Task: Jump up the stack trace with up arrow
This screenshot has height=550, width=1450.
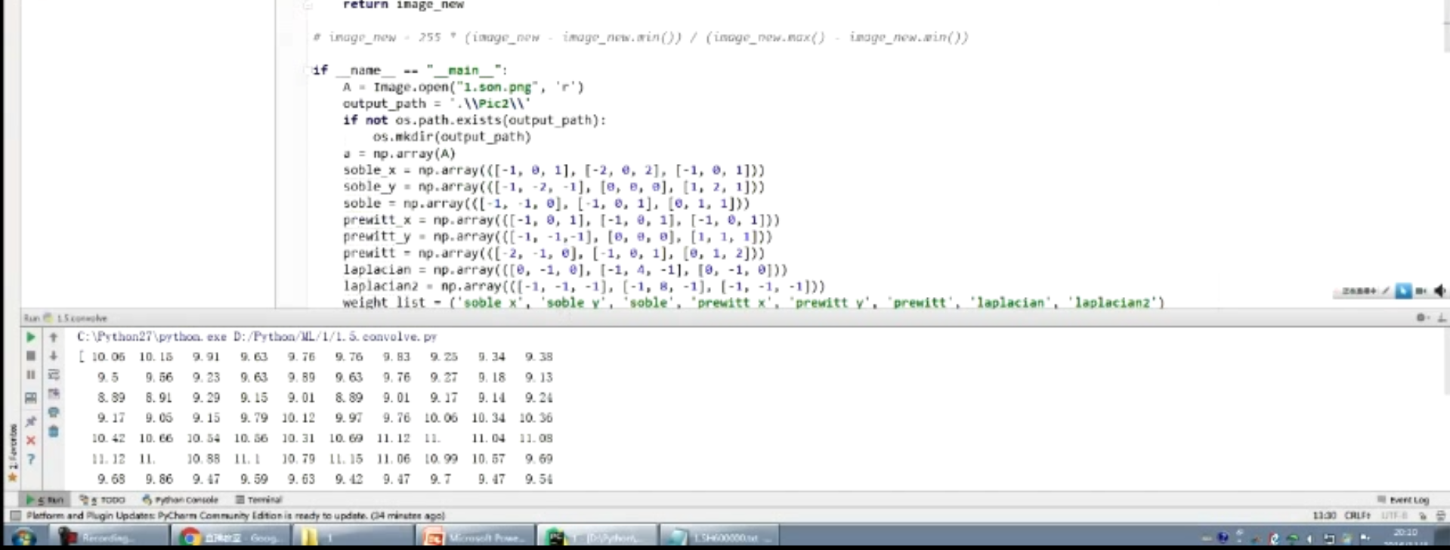Action: tap(54, 337)
